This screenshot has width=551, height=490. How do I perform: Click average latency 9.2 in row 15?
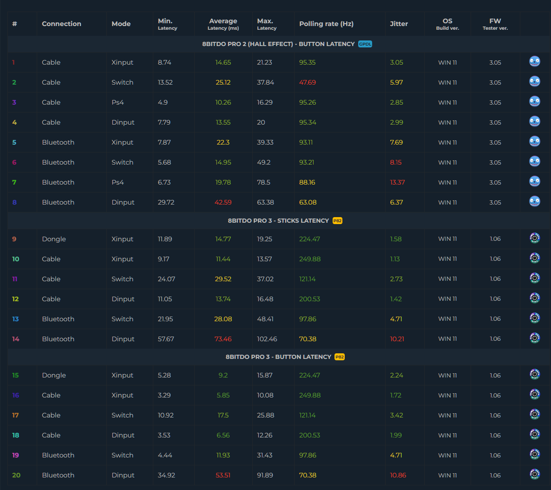223,376
